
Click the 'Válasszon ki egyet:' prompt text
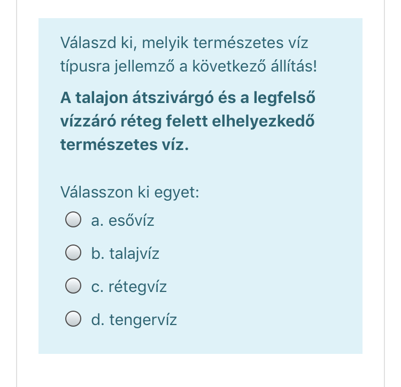coord(130,192)
